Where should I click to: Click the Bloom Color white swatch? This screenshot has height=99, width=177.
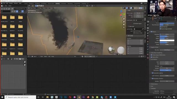coord(167,40)
